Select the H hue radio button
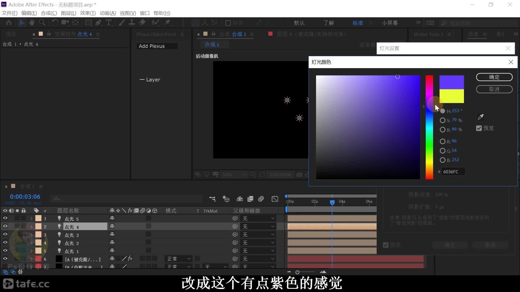The width and height of the screenshot is (520, 292). click(443, 111)
